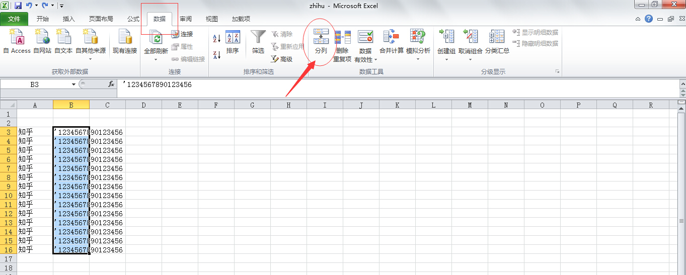
Task: Switch to Home (开始) tab
Action: (43, 19)
